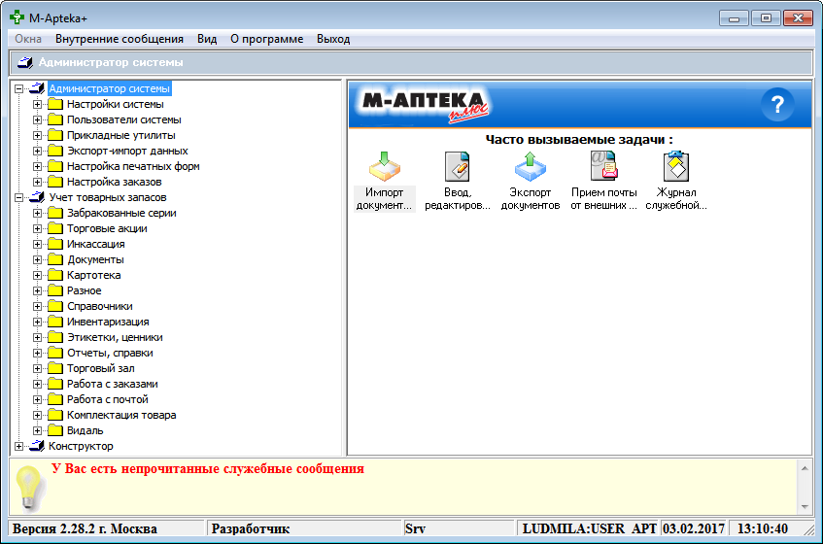This screenshot has height=544, width=823.
Task: Open the Журнал служебной icon
Action: coord(675,168)
